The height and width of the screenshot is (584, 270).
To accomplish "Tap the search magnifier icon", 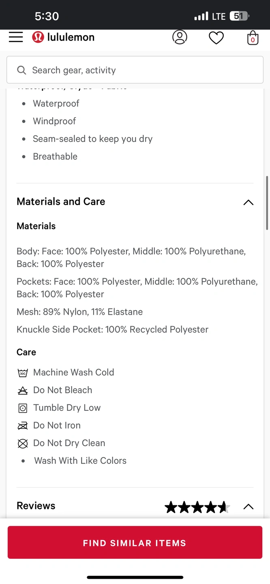I will point(21,70).
